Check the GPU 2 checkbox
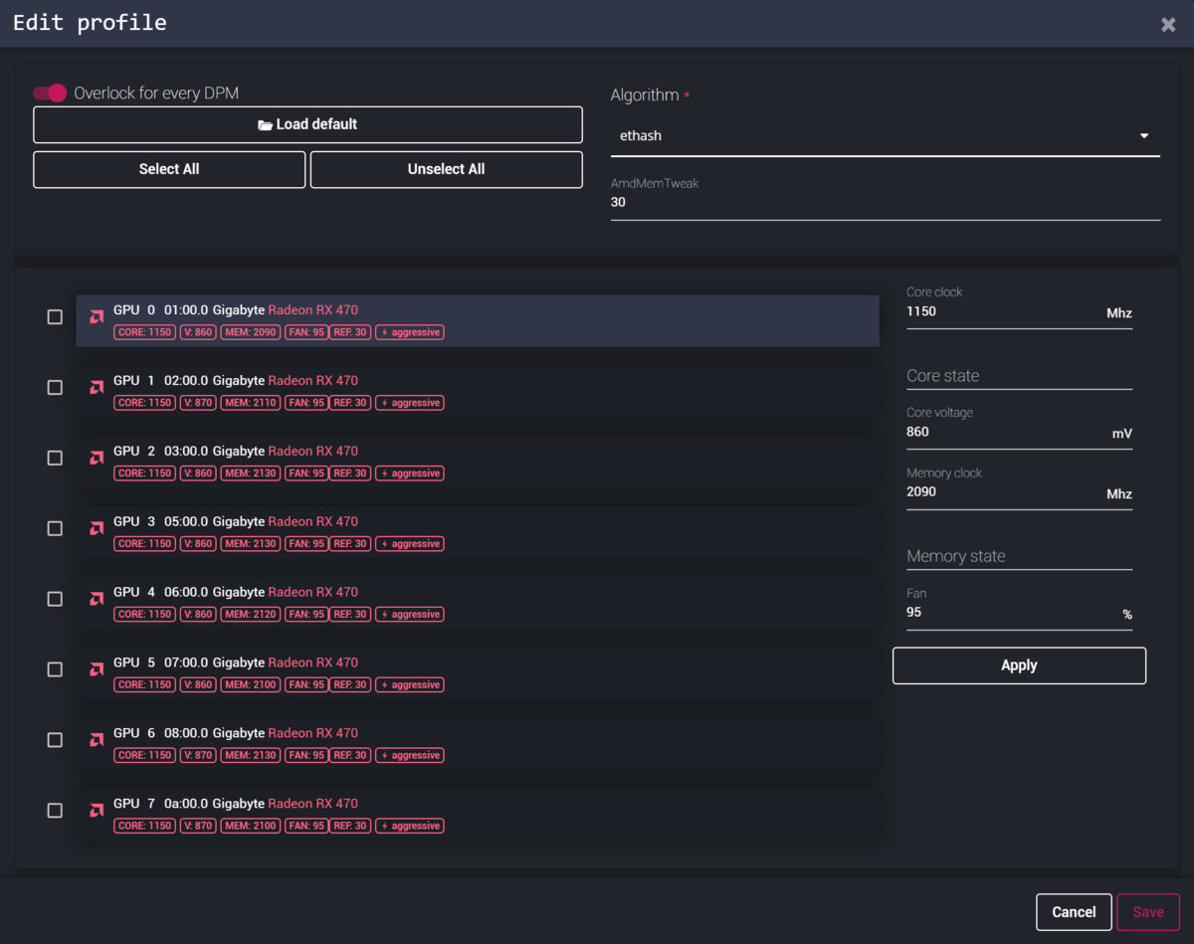The width and height of the screenshot is (1194, 944). tap(55, 459)
